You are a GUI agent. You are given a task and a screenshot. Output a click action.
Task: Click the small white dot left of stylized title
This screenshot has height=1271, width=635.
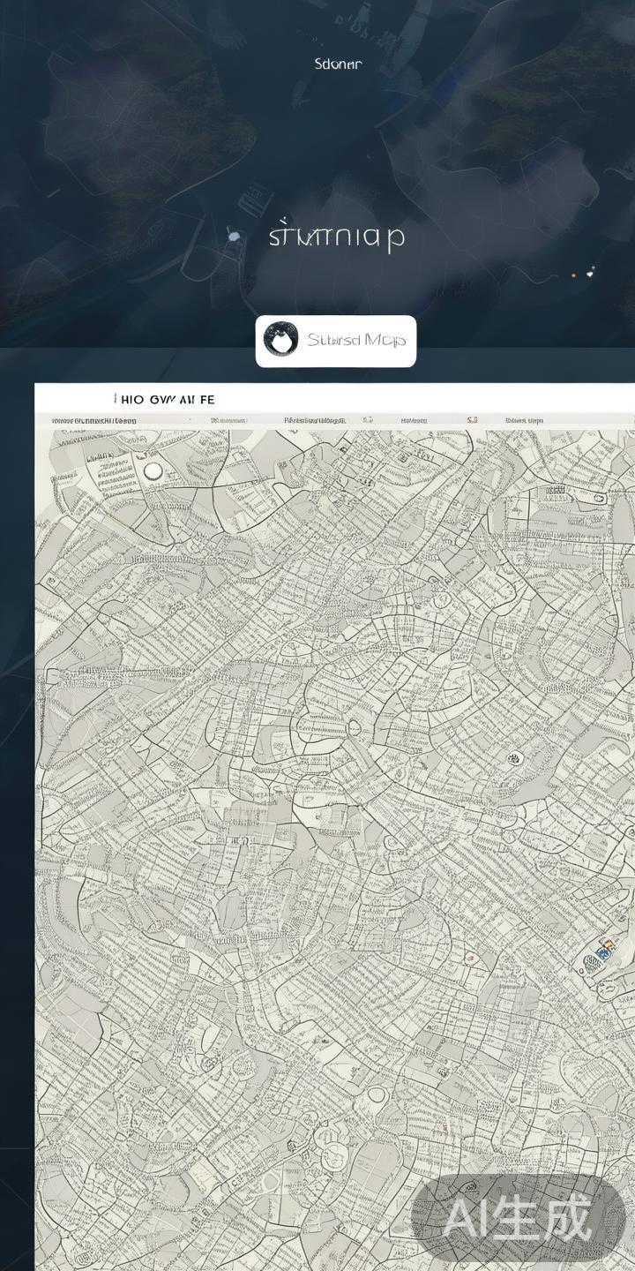[234, 236]
